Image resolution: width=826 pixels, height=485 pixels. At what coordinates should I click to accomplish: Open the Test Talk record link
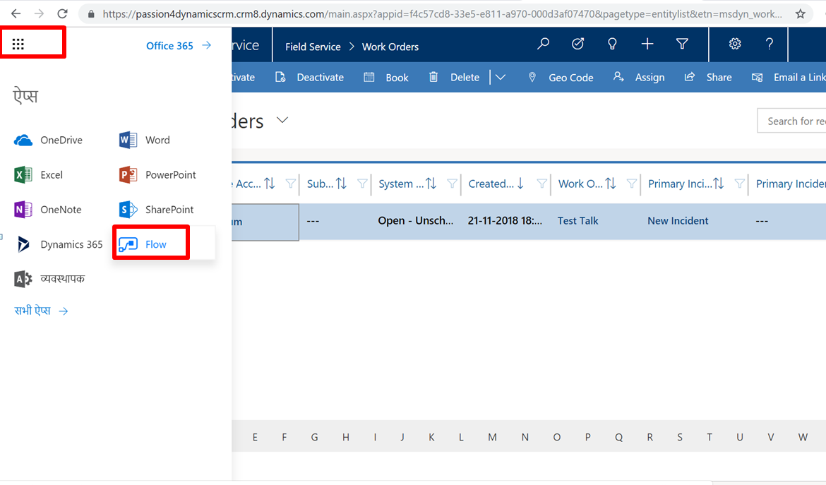[577, 221]
